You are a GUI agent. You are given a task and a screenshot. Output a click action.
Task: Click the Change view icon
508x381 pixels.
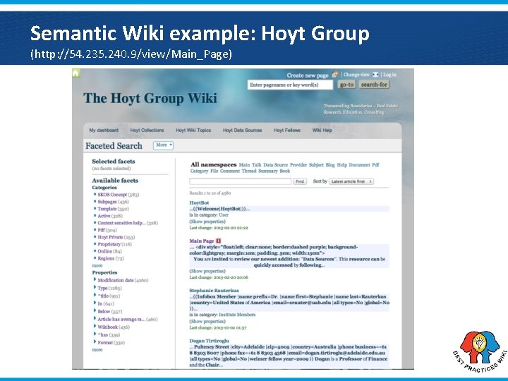click(x=375, y=75)
